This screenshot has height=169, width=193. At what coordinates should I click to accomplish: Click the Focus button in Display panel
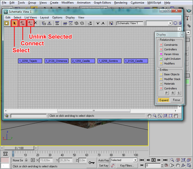coord(176,100)
